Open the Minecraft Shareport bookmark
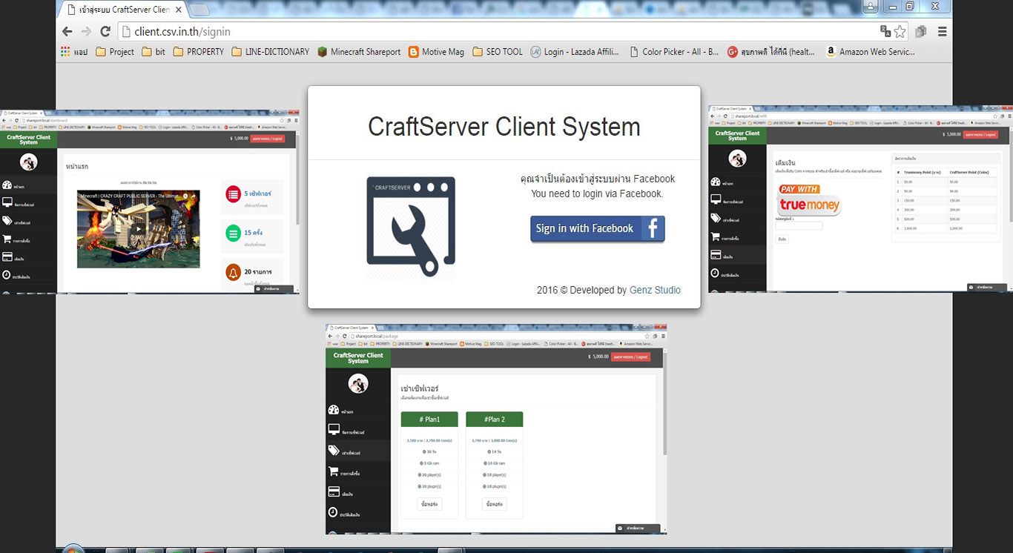Image resolution: width=1013 pixels, height=553 pixels. (359, 52)
